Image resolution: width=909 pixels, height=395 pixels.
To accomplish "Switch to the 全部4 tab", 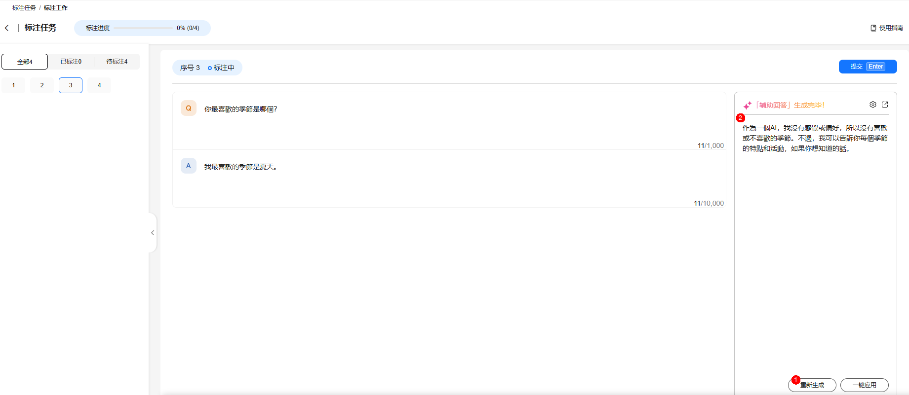I will tap(25, 62).
